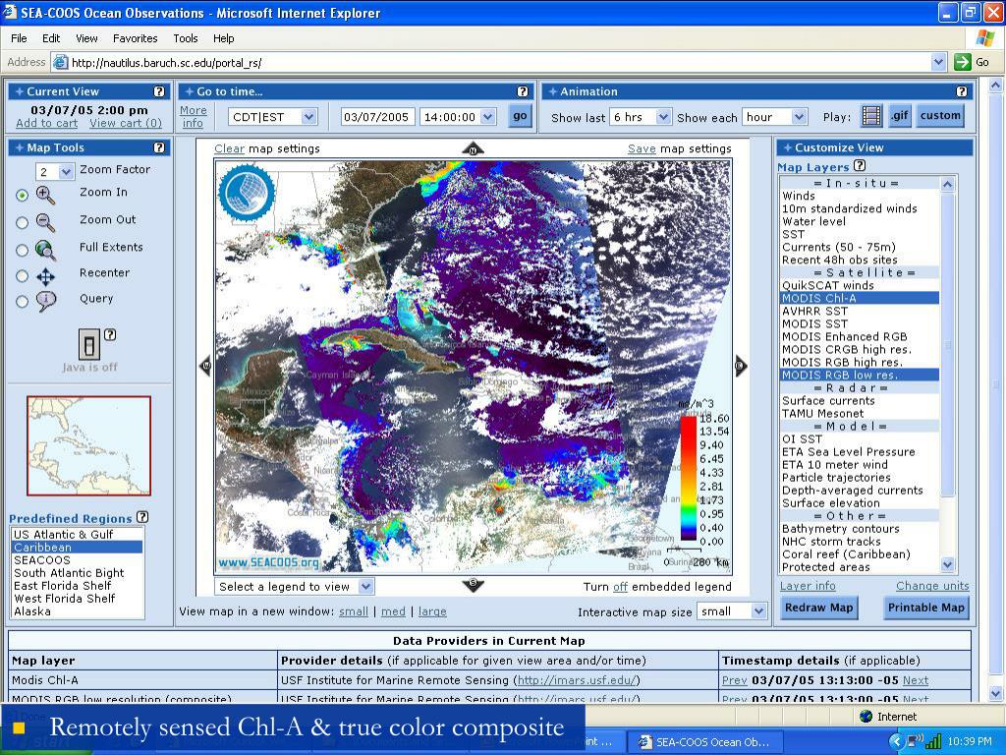The image size is (1006, 755).
Task: Open help for Map Tools panel
Action: point(159,147)
